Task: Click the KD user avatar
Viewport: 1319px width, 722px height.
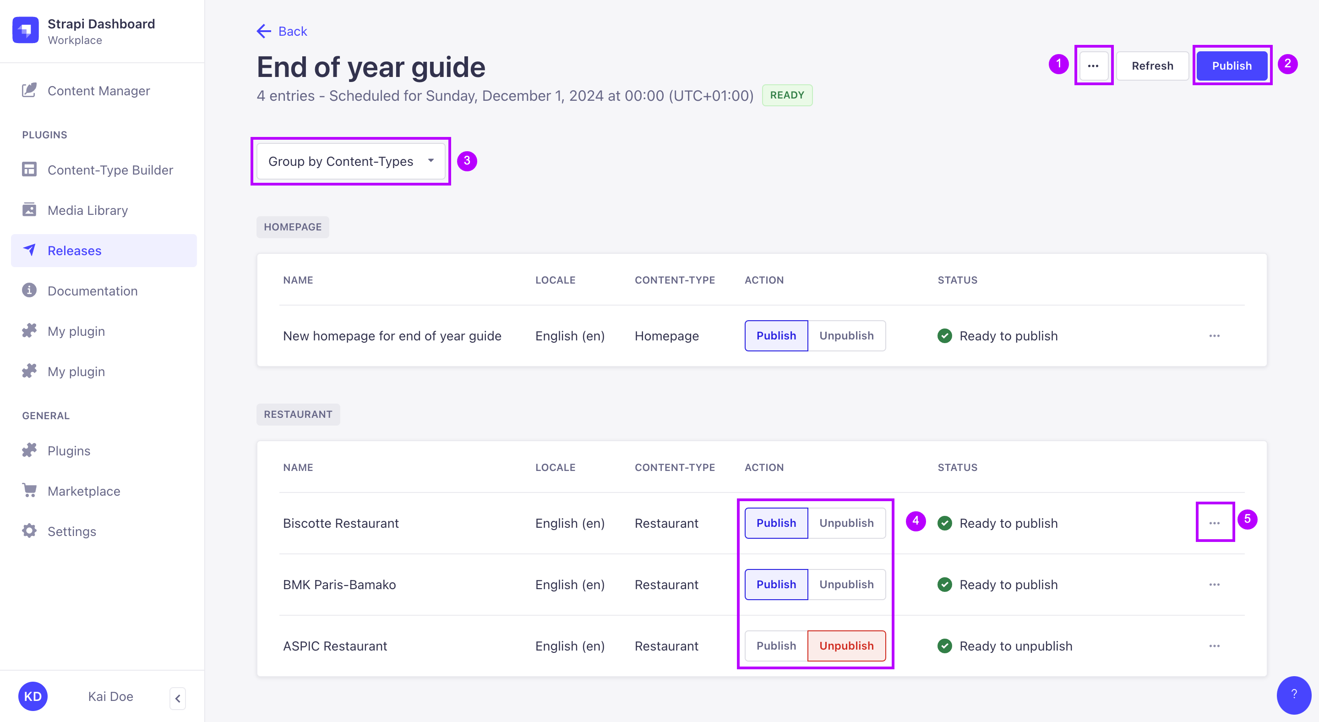Action: (x=33, y=696)
